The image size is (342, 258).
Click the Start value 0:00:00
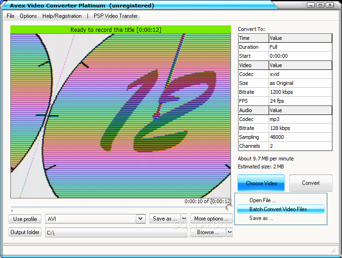coord(300,56)
